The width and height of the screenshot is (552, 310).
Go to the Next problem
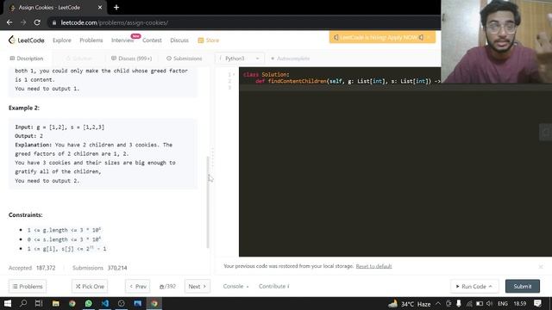(x=198, y=287)
